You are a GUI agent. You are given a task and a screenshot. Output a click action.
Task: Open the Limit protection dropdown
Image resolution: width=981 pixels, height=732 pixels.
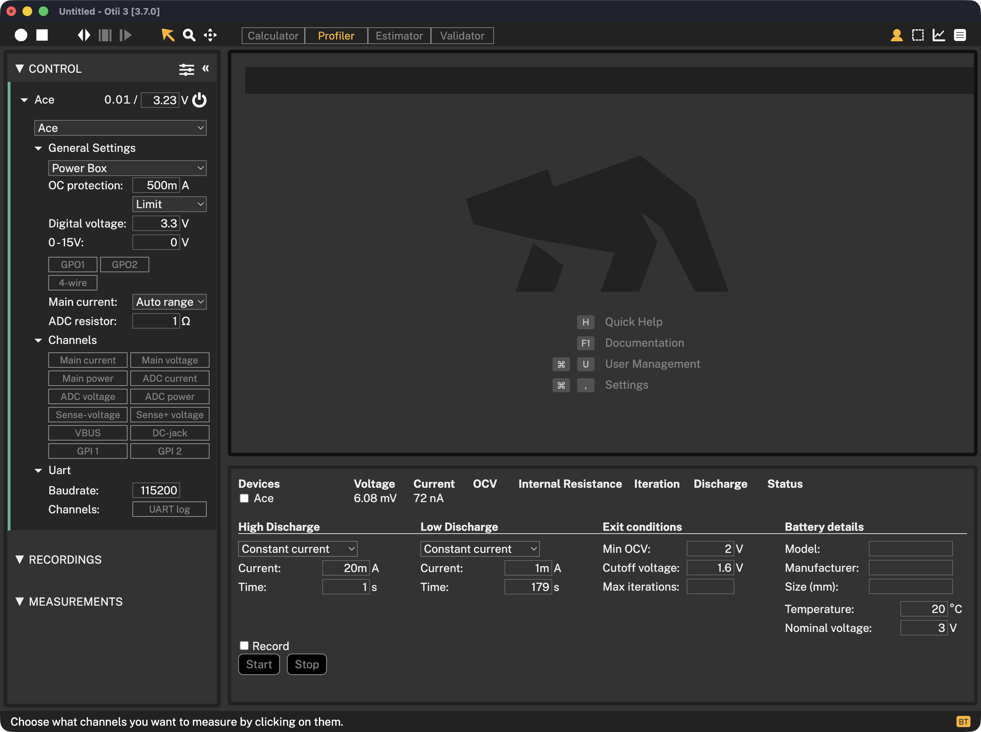(x=170, y=204)
